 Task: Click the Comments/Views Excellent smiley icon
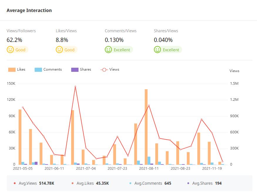(x=108, y=50)
